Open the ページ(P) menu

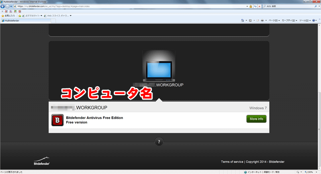coord(274,20)
